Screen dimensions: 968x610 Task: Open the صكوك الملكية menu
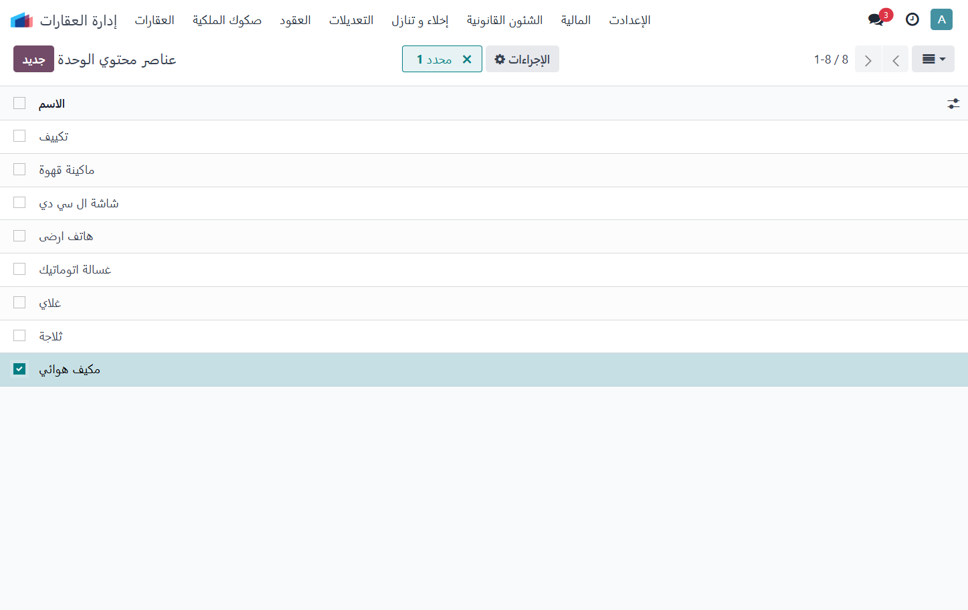click(227, 20)
